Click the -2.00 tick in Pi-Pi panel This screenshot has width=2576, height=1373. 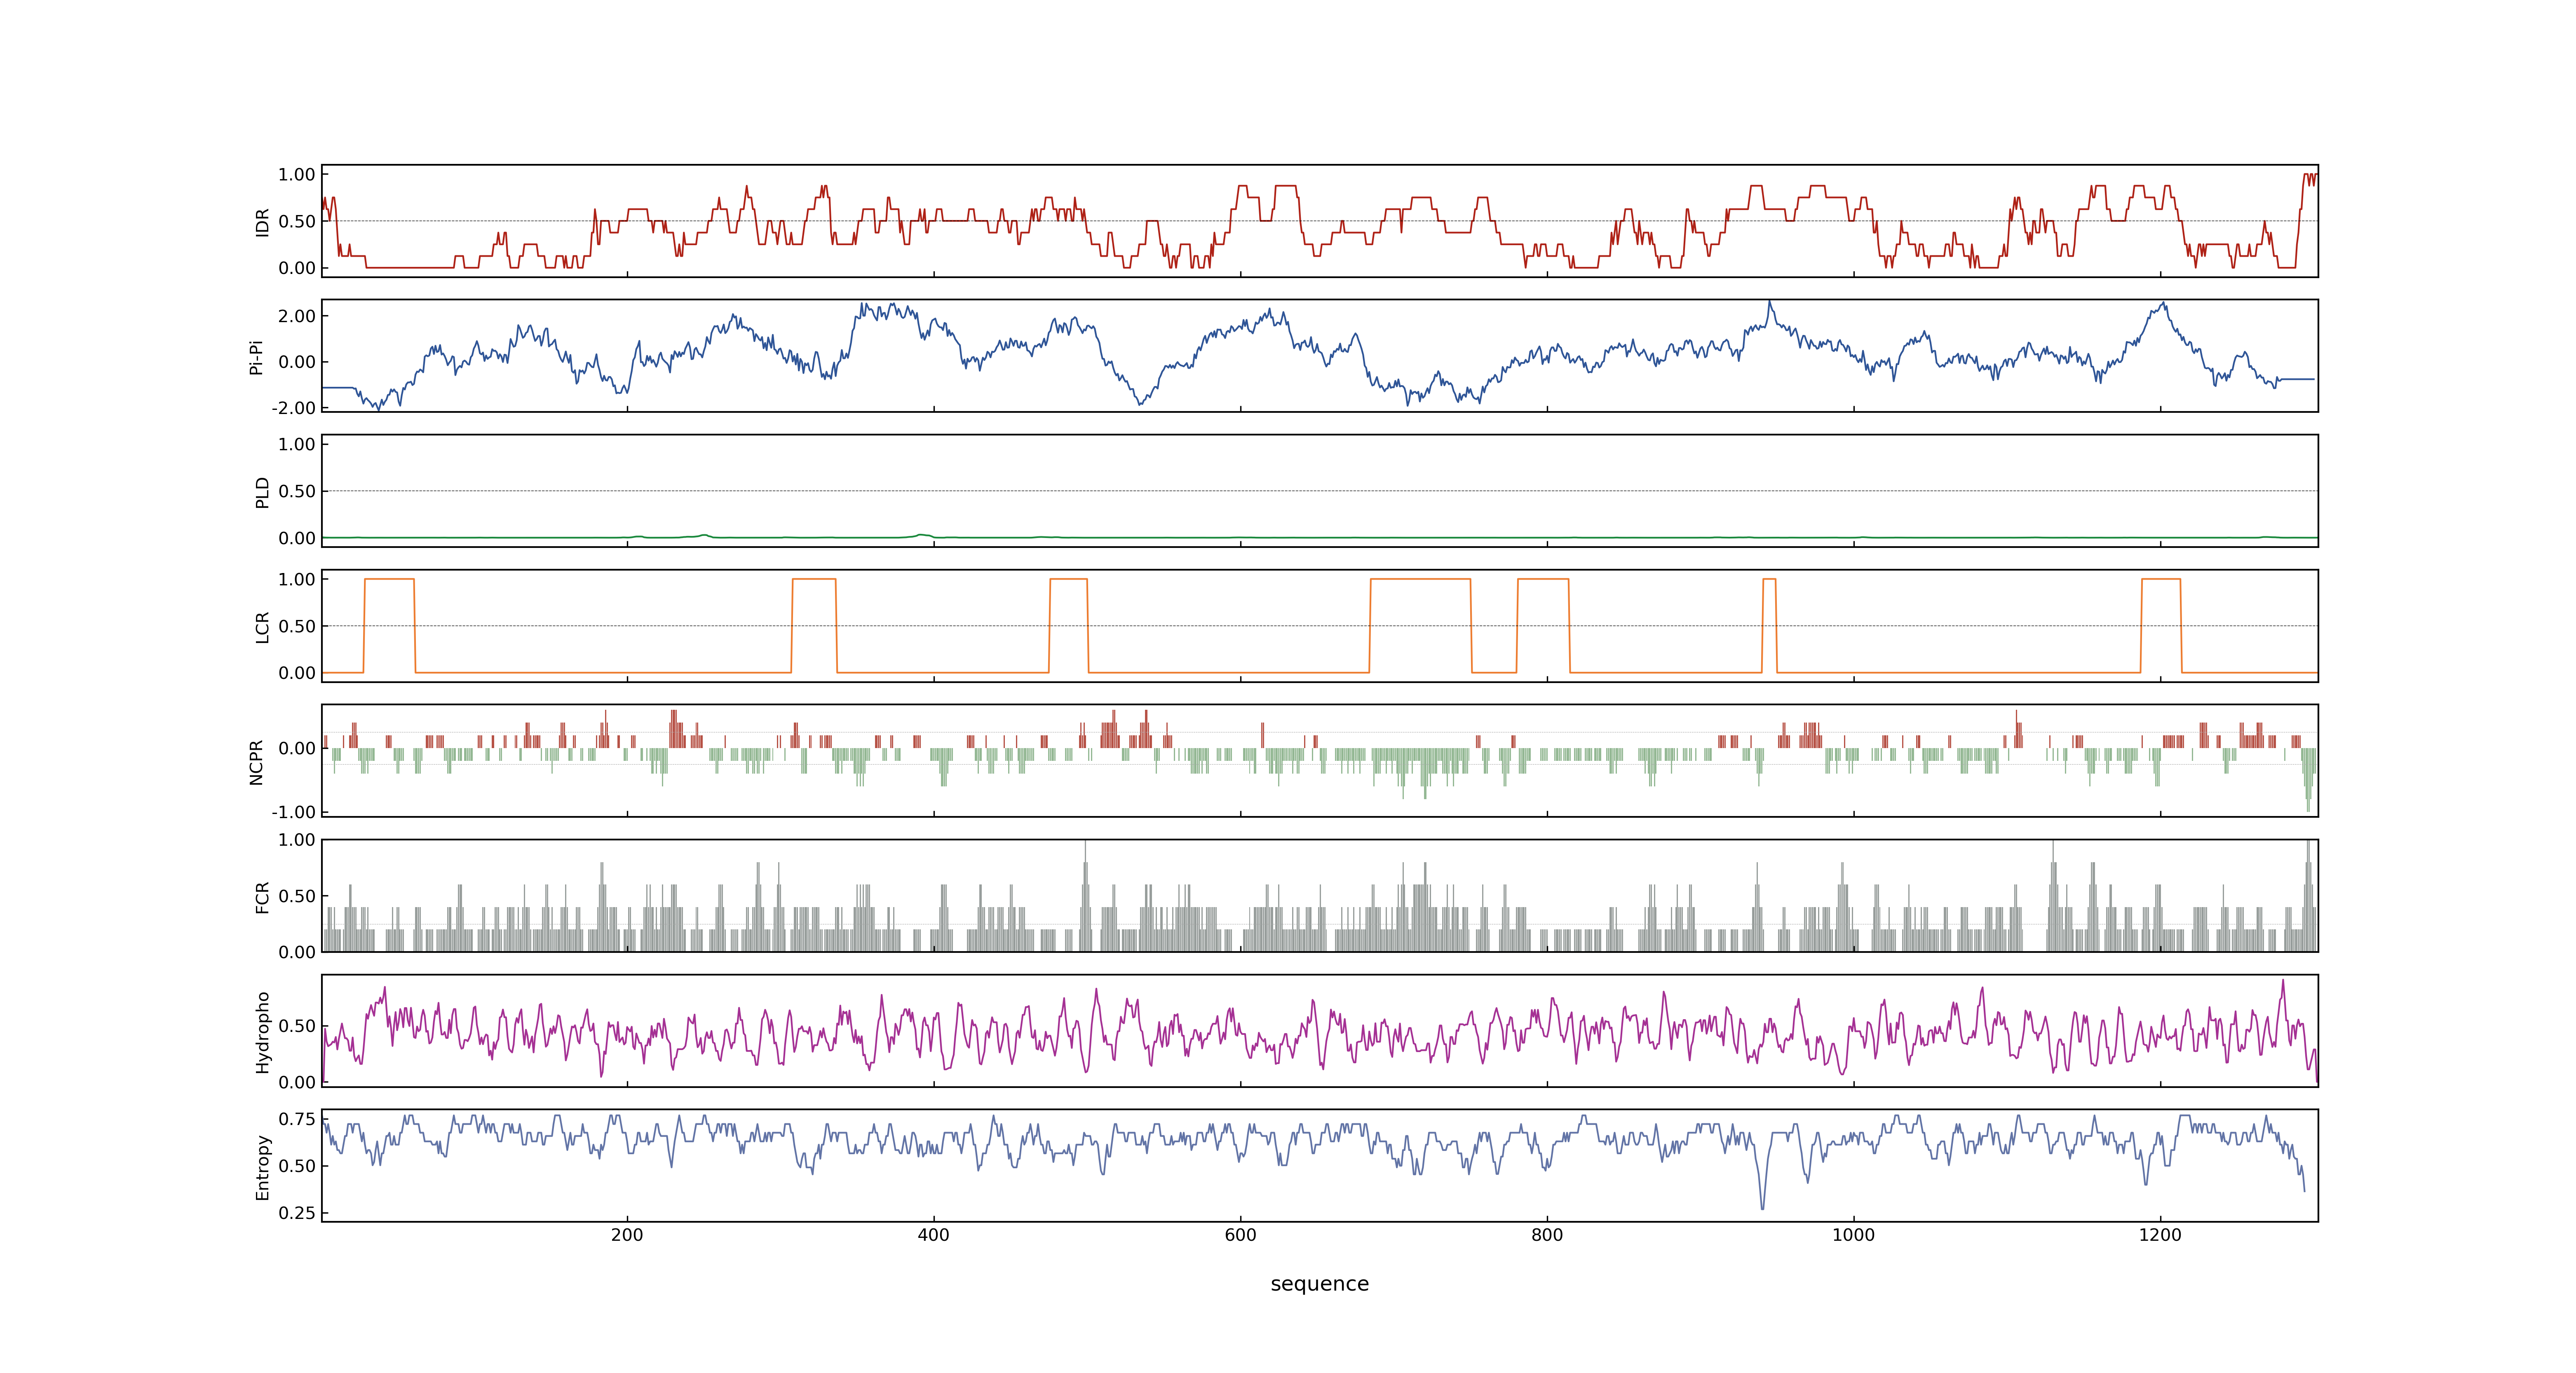pyautogui.click(x=293, y=408)
